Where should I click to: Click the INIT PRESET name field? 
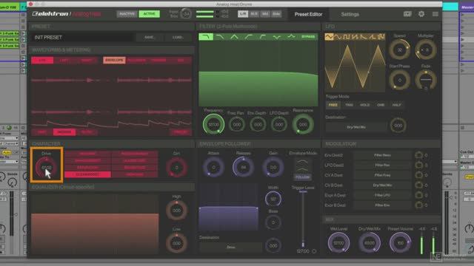pyautogui.click(x=82, y=38)
